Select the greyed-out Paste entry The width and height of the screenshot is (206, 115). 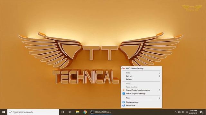pyautogui.click(x=141, y=84)
